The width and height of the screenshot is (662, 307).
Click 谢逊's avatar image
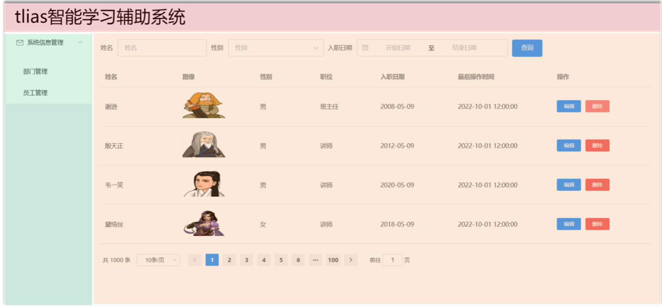204,106
